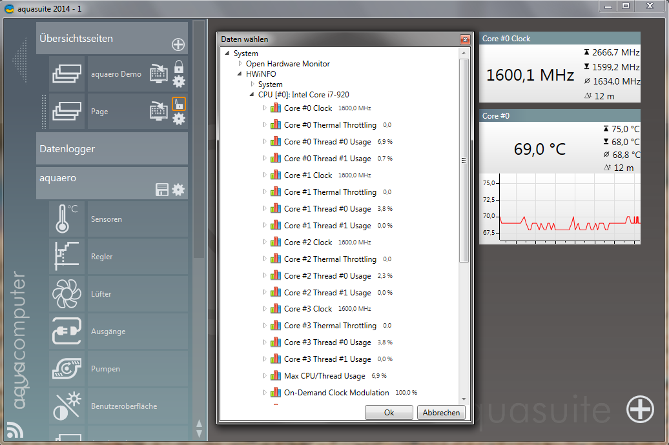Open settings gear for Page

point(179,119)
